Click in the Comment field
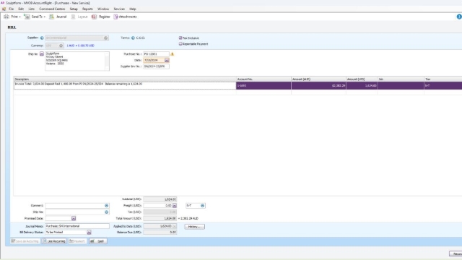Screen dimensions: 462x260 click(75, 205)
